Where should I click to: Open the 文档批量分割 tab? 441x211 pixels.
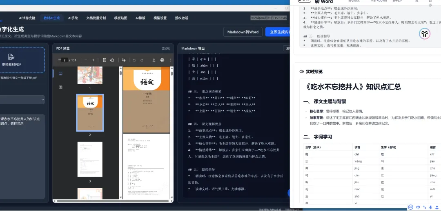pyautogui.click(x=96, y=18)
